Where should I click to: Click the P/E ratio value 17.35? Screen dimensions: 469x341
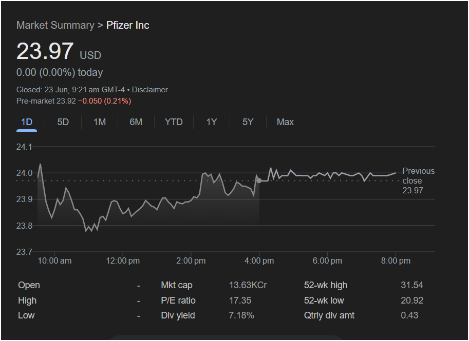pyautogui.click(x=240, y=300)
